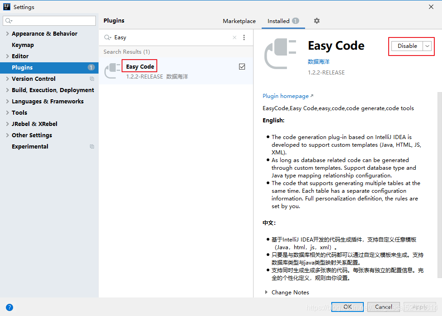Screen dimensions: 442x316
Task: Click the plugins settings gear icon
Action: [316, 21]
